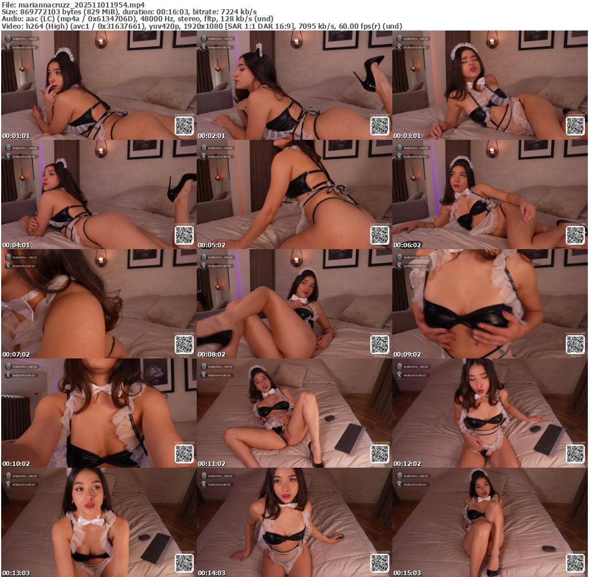
Task: Pick the frame labeled 00:14:03
Action: (294, 522)
